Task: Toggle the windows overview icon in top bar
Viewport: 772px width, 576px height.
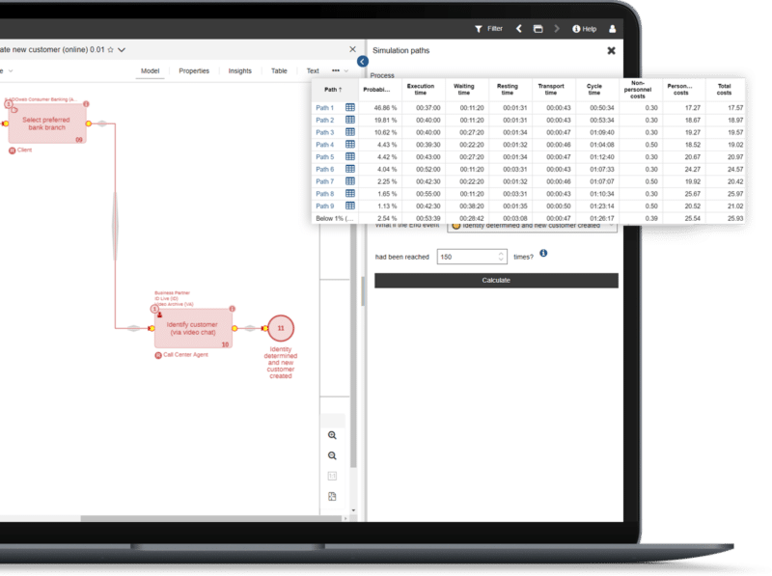Action: [x=538, y=28]
